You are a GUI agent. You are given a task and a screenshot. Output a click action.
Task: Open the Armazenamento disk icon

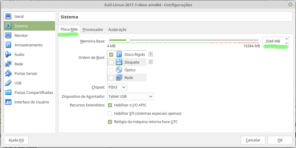click(x=8, y=45)
